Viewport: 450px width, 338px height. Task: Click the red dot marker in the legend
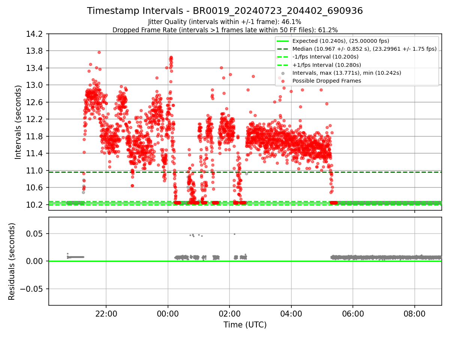coord(283,81)
